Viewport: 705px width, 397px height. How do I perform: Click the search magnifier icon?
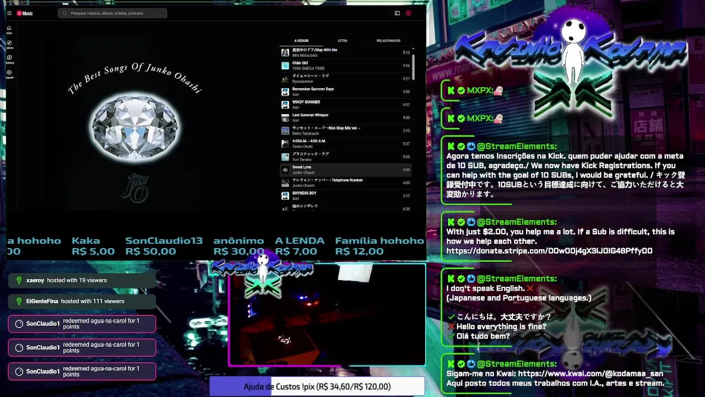pos(65,13)
